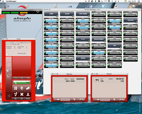Click the yellow status button top-left

(x=24, y=13)
